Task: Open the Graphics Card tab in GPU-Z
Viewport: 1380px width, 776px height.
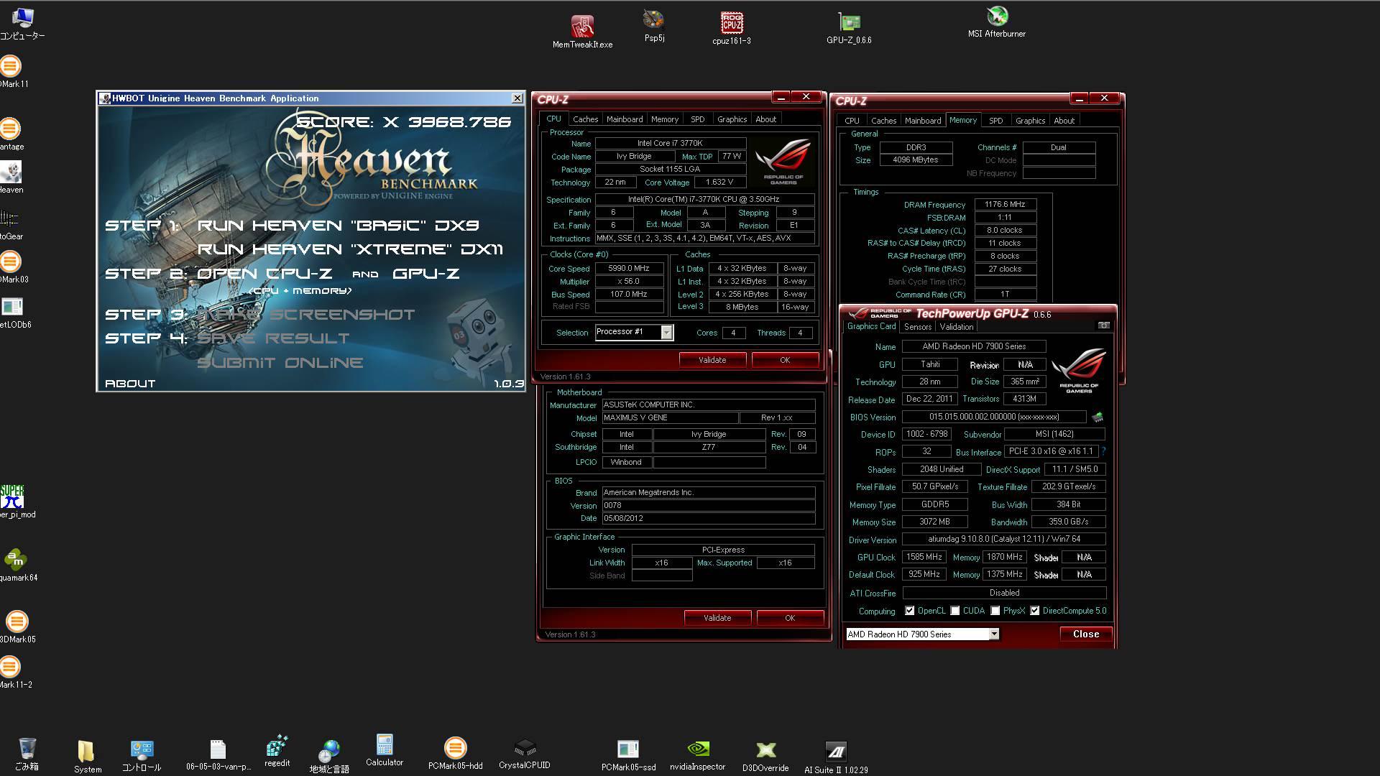Action: (x=871, y=326)
